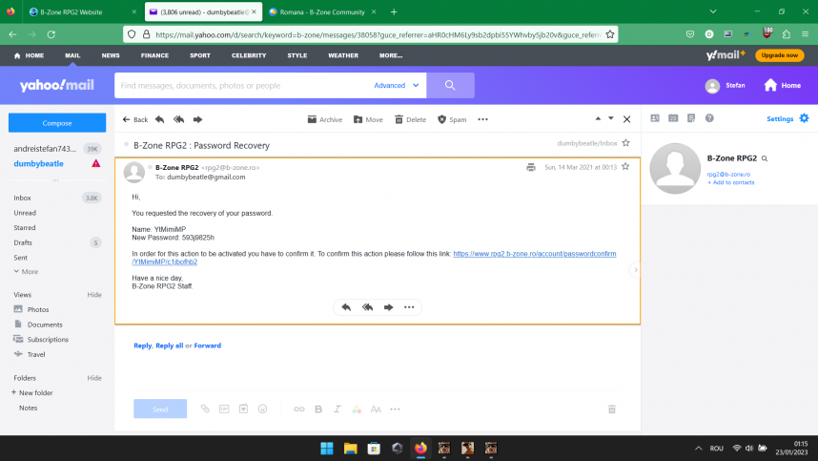Click the Reply arrow icon in message toolbar
818x461 pixels.
pyautogui.click(x=159, y=119)
